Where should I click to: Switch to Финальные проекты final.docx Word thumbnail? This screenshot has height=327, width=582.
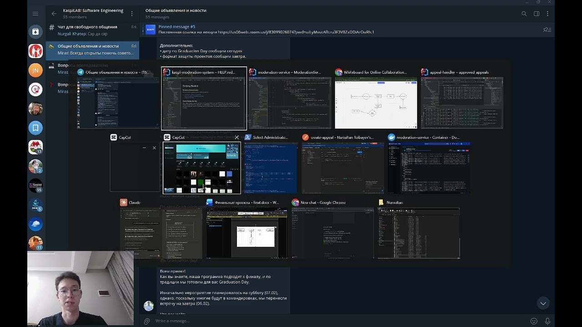tap(246, 229)
